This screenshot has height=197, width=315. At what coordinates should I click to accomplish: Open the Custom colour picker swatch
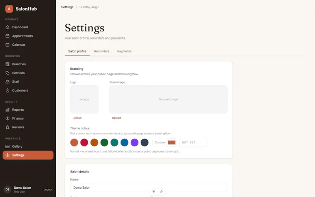pyautogui.click(x=172, y=142)
